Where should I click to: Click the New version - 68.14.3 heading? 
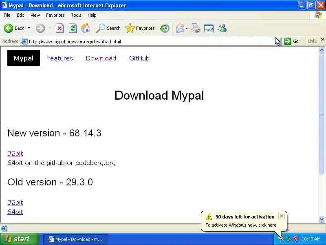tap(54, 133)
